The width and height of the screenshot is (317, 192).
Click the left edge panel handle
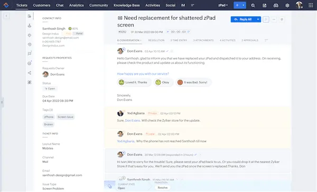(2, 103)
